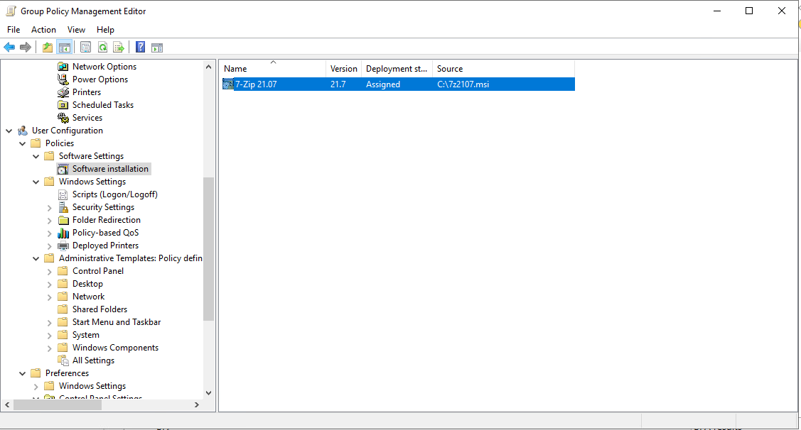The width and height of the screenshot is (801, 430).
Task: Open the Action menu
Action: click(43, 30)
